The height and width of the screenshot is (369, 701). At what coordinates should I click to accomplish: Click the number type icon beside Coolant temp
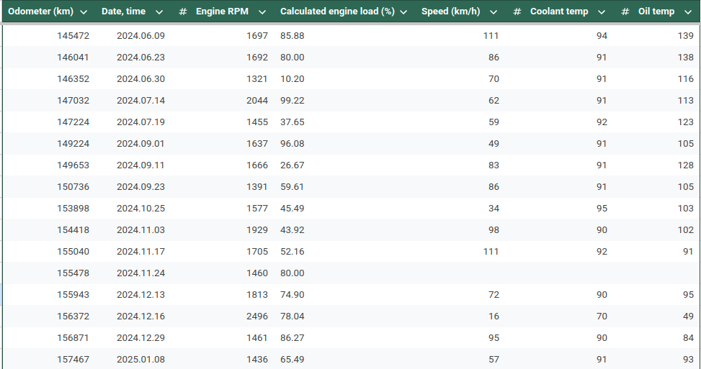pos(517,12)
